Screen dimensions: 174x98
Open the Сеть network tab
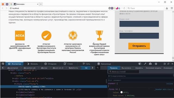click(x=86, y=64)
